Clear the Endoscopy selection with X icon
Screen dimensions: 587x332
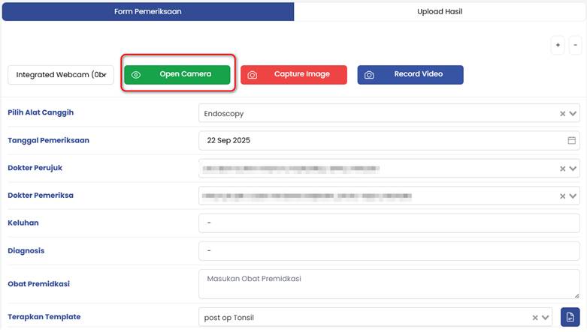562,114
